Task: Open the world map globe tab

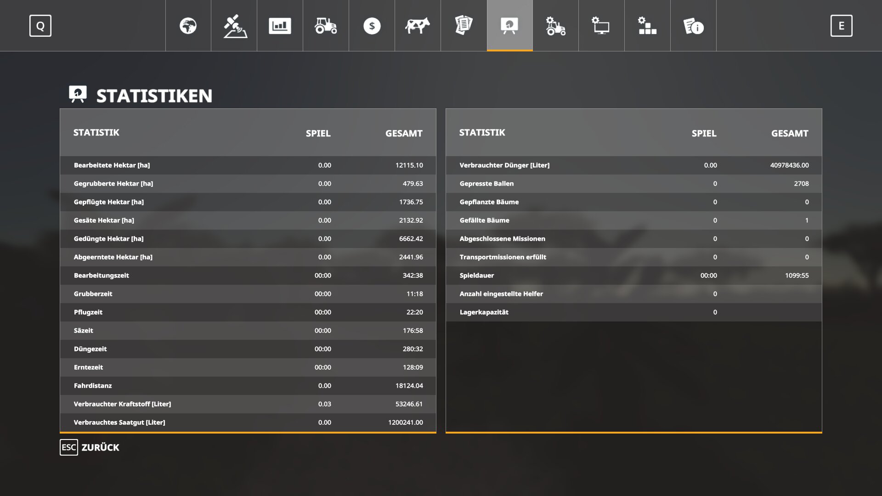Action: [x=188, y=26]
